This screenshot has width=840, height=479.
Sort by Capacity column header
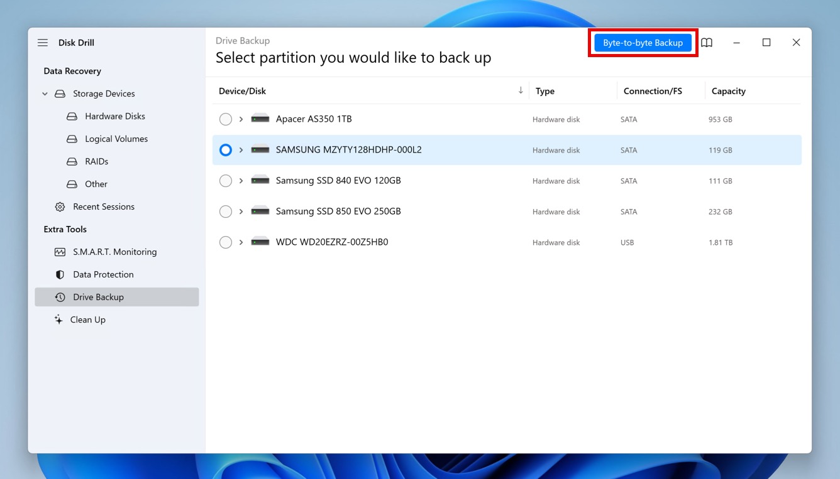click(x=729, y=91)
